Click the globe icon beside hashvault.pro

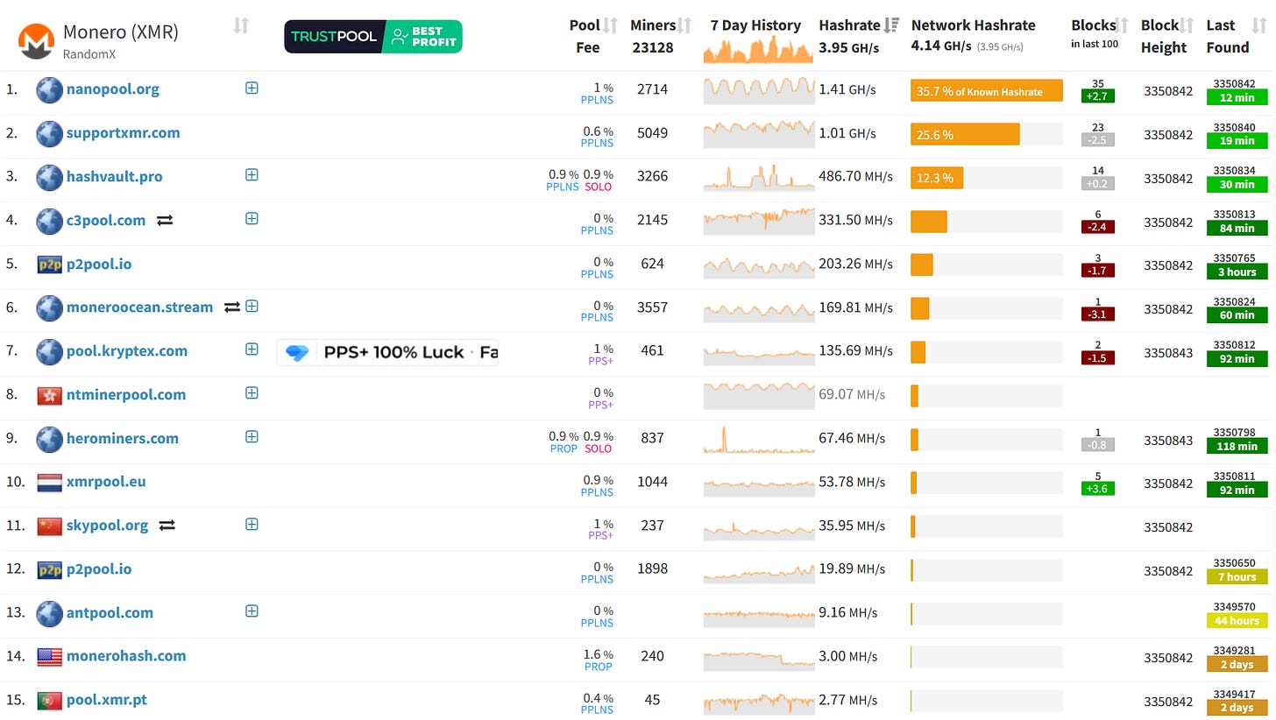point(49,177)
